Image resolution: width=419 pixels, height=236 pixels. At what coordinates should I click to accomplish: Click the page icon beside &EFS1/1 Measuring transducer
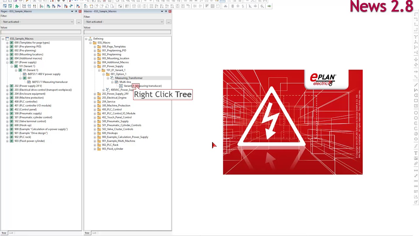click(29, 82)
